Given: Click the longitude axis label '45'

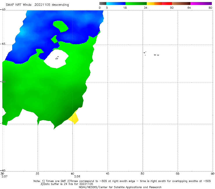Looking at the screenshot, I should (107, 174).
